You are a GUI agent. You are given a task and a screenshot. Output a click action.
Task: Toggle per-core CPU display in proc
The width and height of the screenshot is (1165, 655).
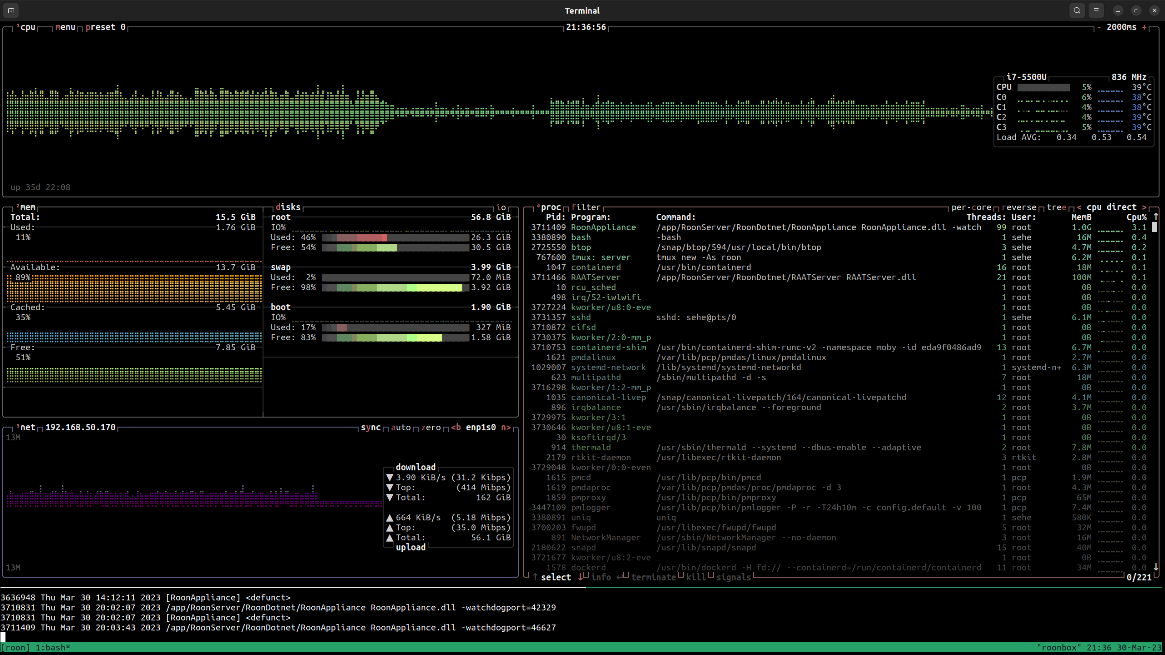click(x=971, y=207)
